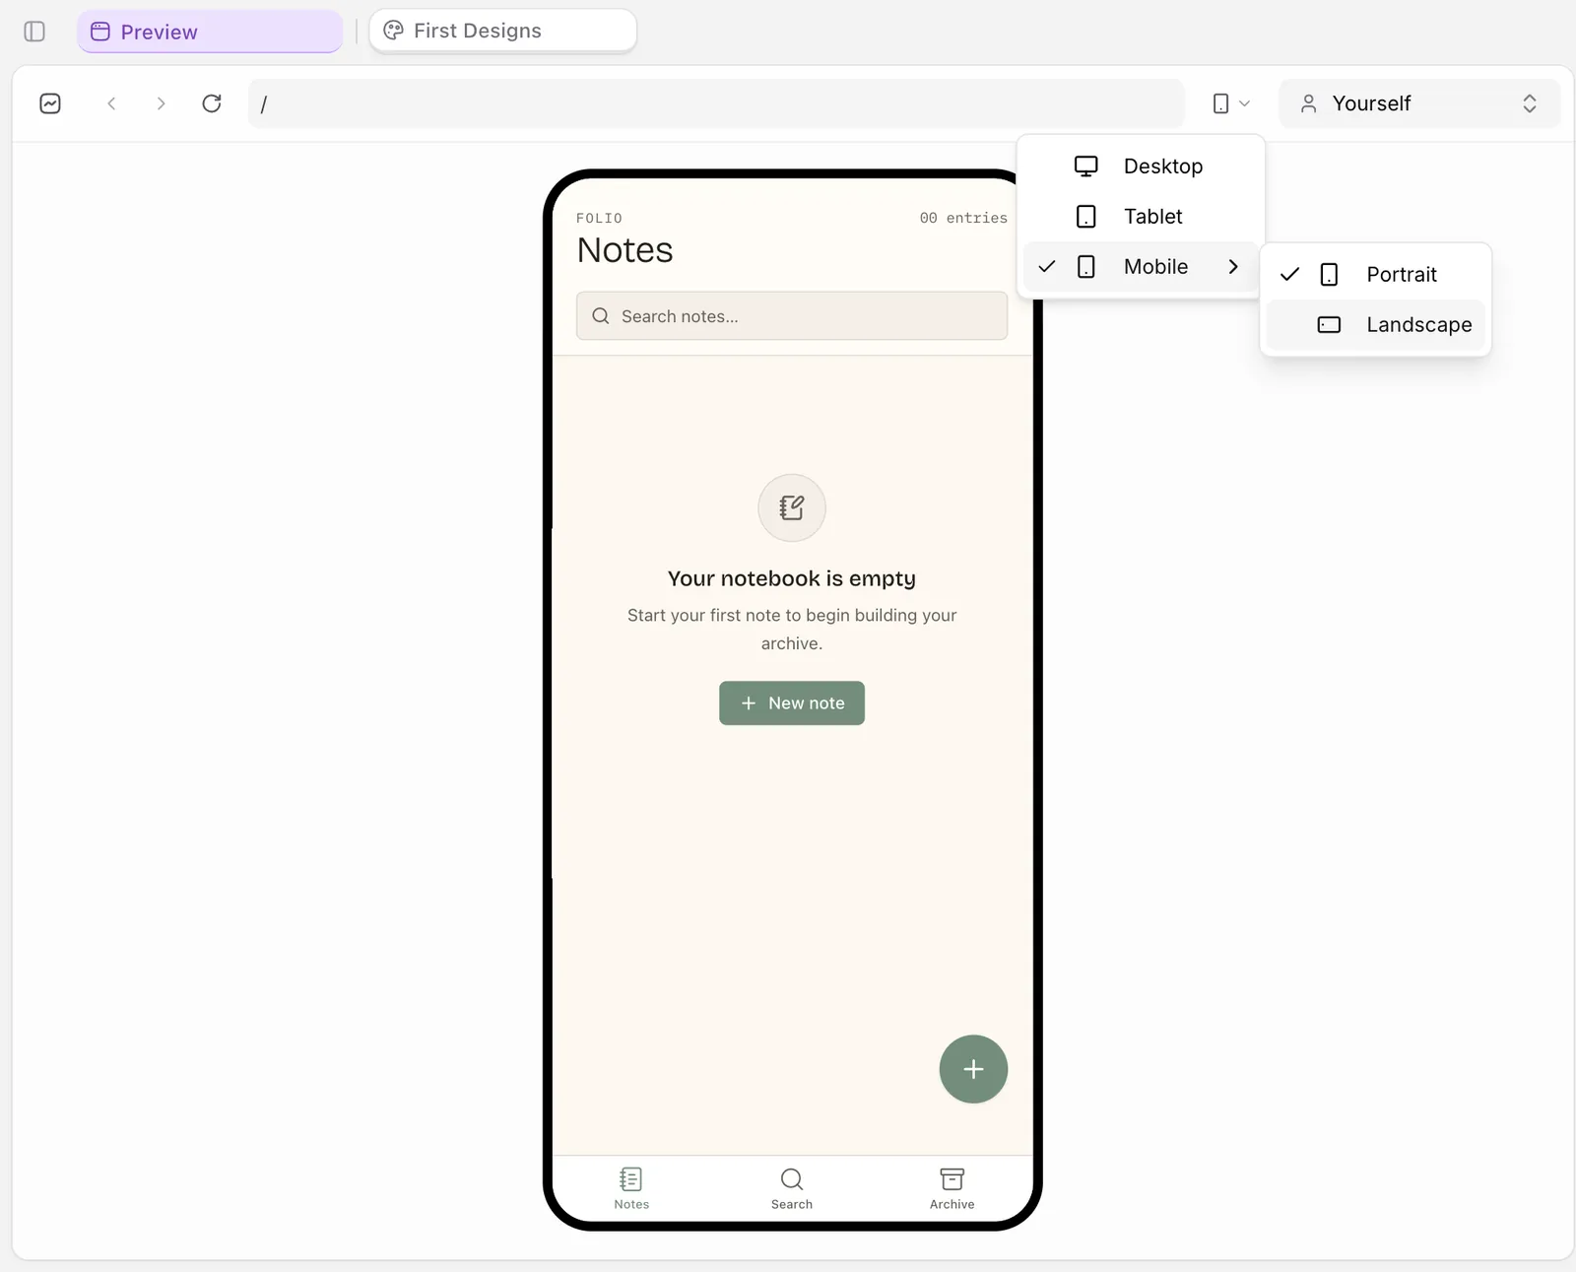Click the Notes page heading
This screenshot has width=1576, height=1272.
coord(624,250)
